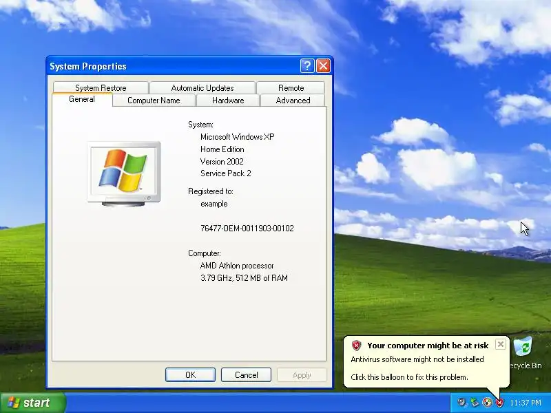
Task: Click the volume speaker tray icon
Action: 461,403
